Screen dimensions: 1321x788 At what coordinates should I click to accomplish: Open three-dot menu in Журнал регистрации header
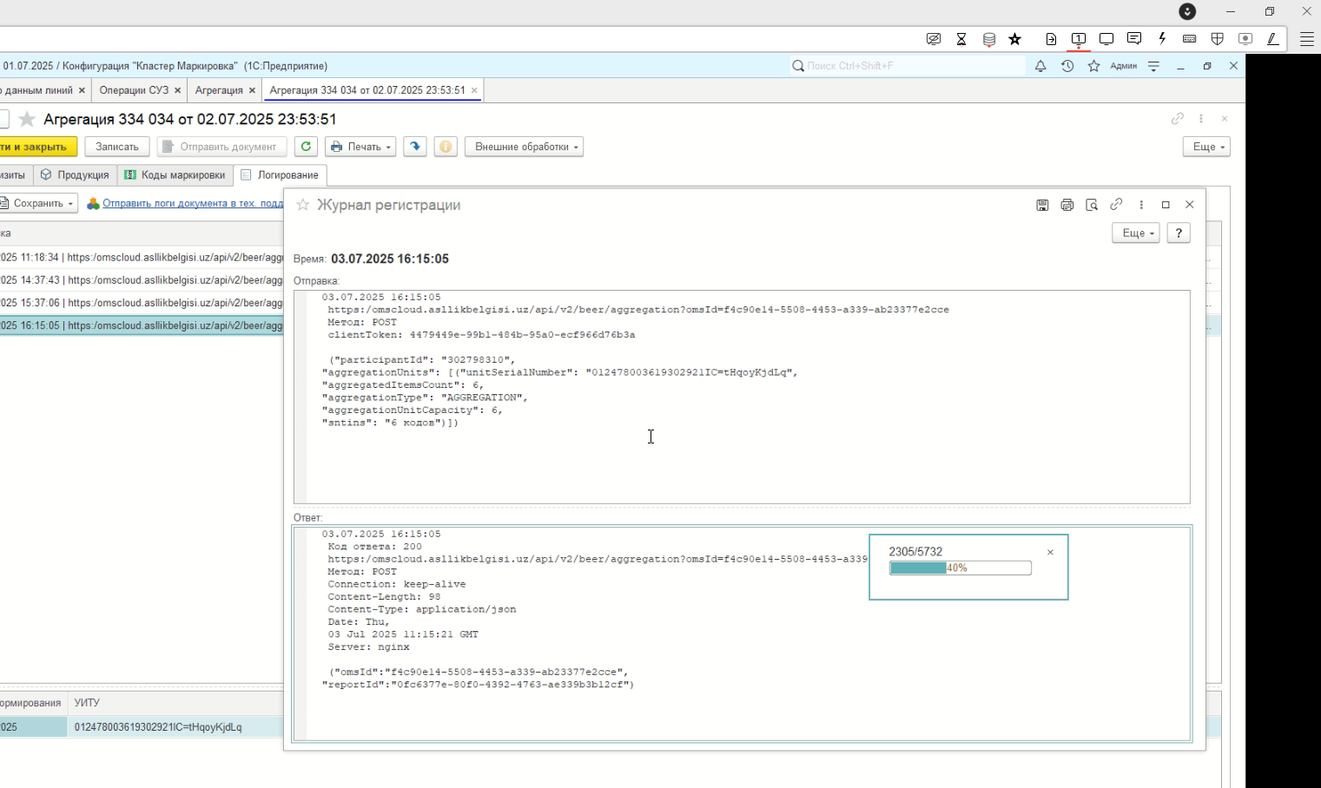click(x=1141, y=205)
